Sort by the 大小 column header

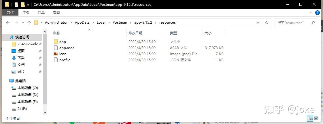208,33
